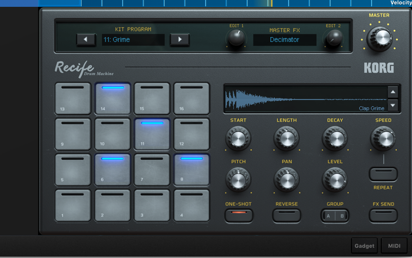
Task: Tap drum pad 2
Action: 112,205
